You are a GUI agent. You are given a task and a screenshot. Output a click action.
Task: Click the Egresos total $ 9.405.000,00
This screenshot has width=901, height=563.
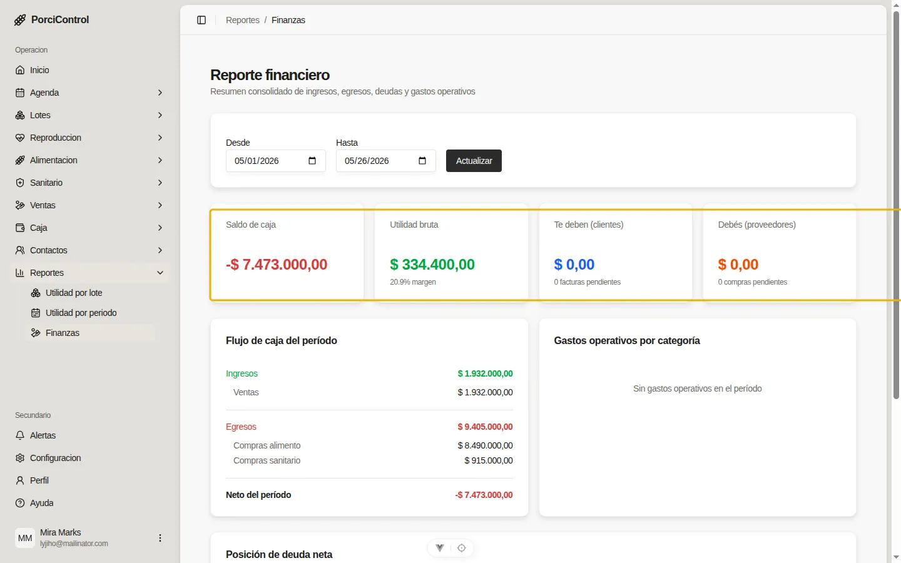(x=485, y=427)
